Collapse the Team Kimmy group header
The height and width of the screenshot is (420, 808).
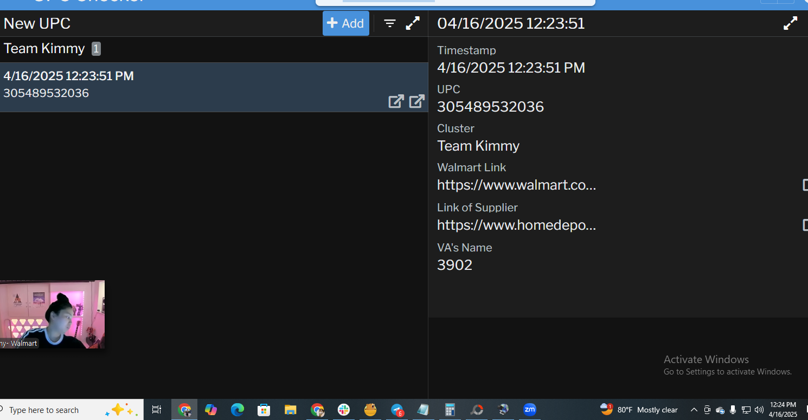[44, 49]
